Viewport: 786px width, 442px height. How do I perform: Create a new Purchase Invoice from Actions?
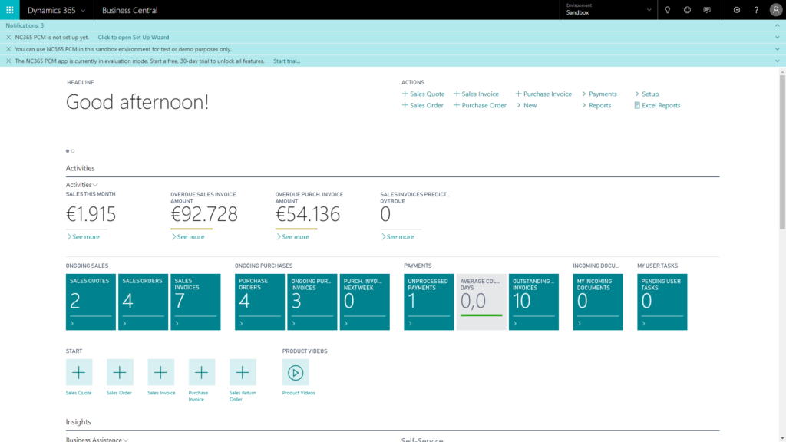(x=543, y=94)
